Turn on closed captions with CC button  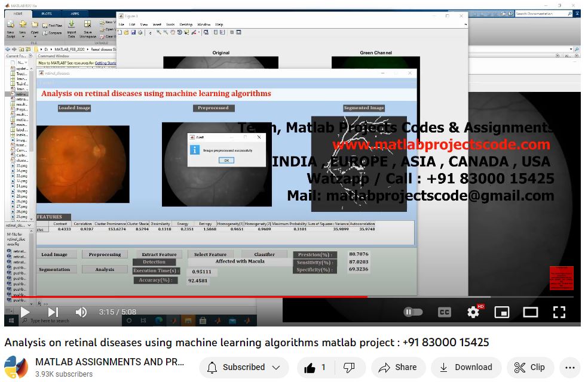pyautogui.click(x=444, y=312)
